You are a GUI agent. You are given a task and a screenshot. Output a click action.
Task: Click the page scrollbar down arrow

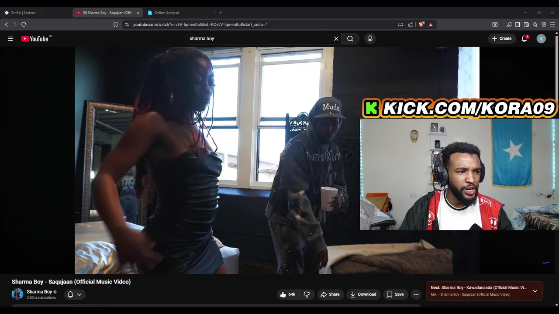(556, 305)
